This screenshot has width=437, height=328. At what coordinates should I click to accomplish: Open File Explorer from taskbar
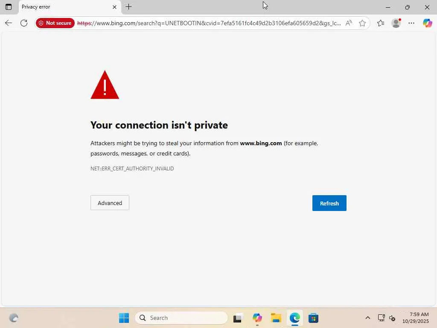coord(276,318)
